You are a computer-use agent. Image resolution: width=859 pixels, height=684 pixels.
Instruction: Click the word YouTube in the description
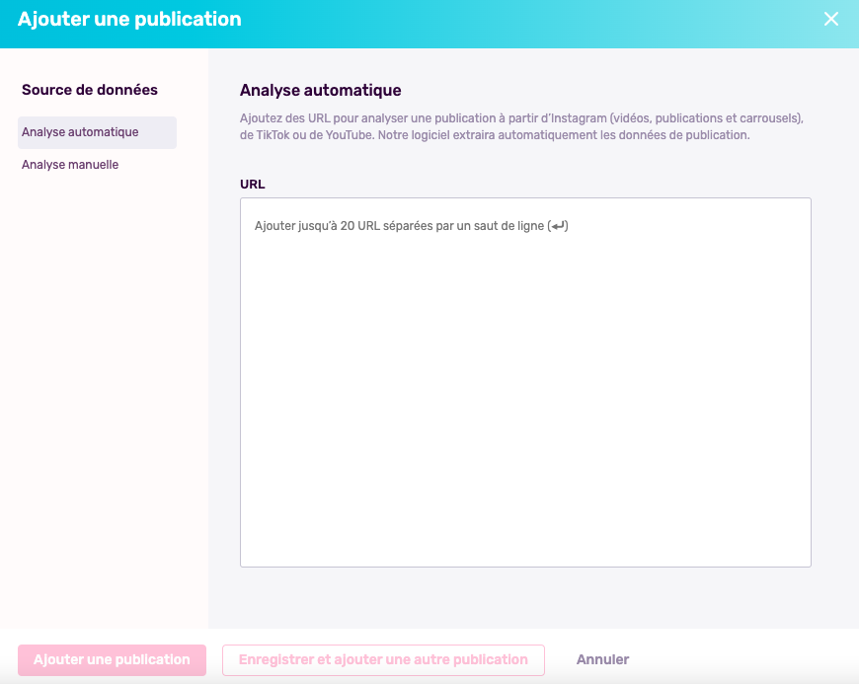(346, 135)
